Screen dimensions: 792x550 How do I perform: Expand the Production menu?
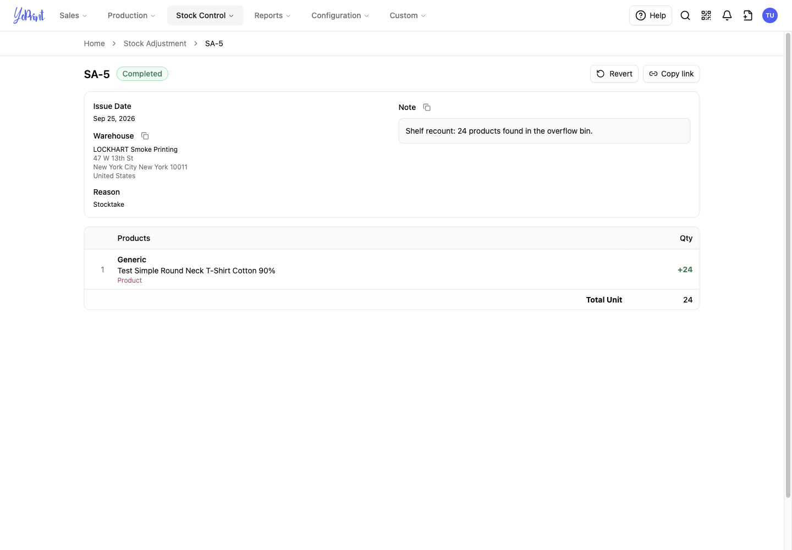click(x=131, y=15)
